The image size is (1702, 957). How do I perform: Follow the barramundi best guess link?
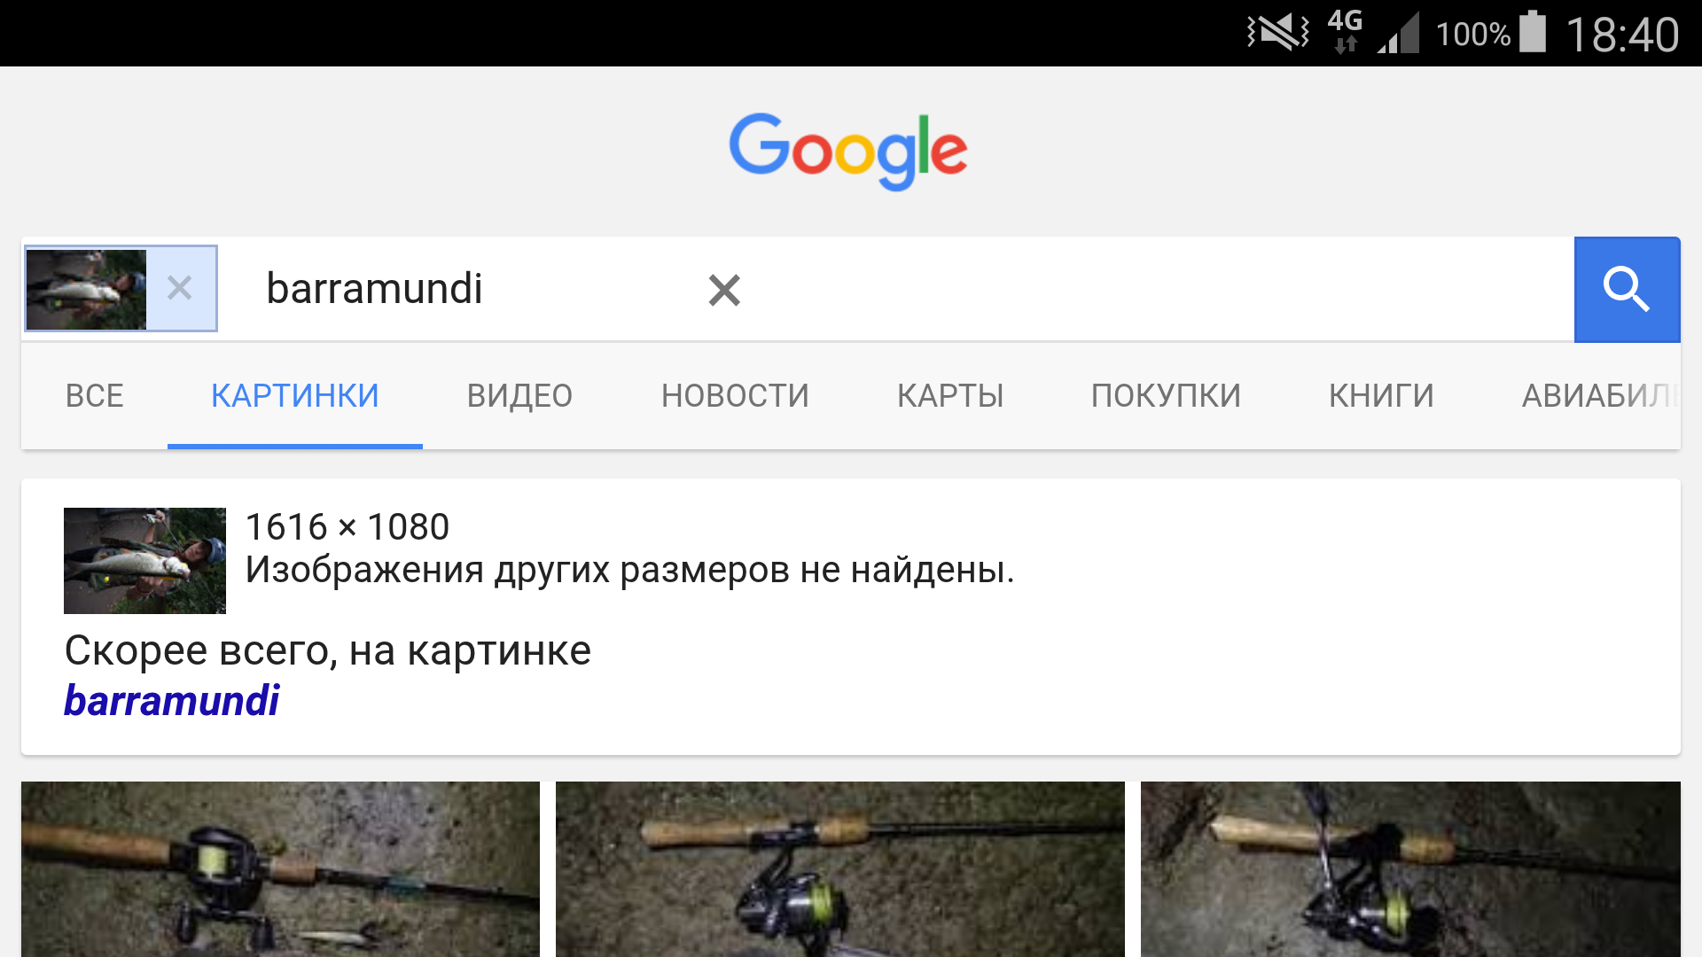point(172,701)
